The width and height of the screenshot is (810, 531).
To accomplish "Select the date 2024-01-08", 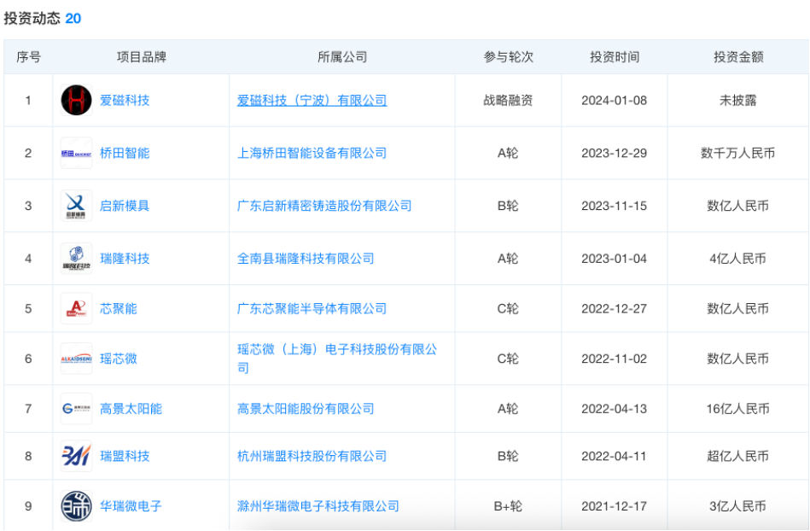I will coord(615,100).
